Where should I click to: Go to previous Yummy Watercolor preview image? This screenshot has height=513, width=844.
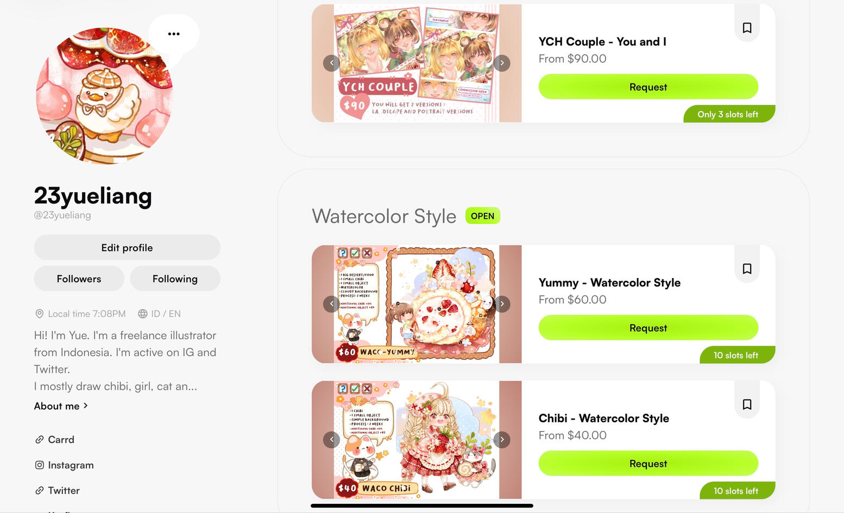331,304
